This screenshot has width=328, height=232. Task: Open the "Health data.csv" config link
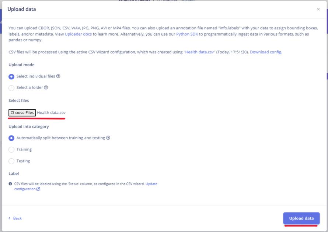coord(199,52)
